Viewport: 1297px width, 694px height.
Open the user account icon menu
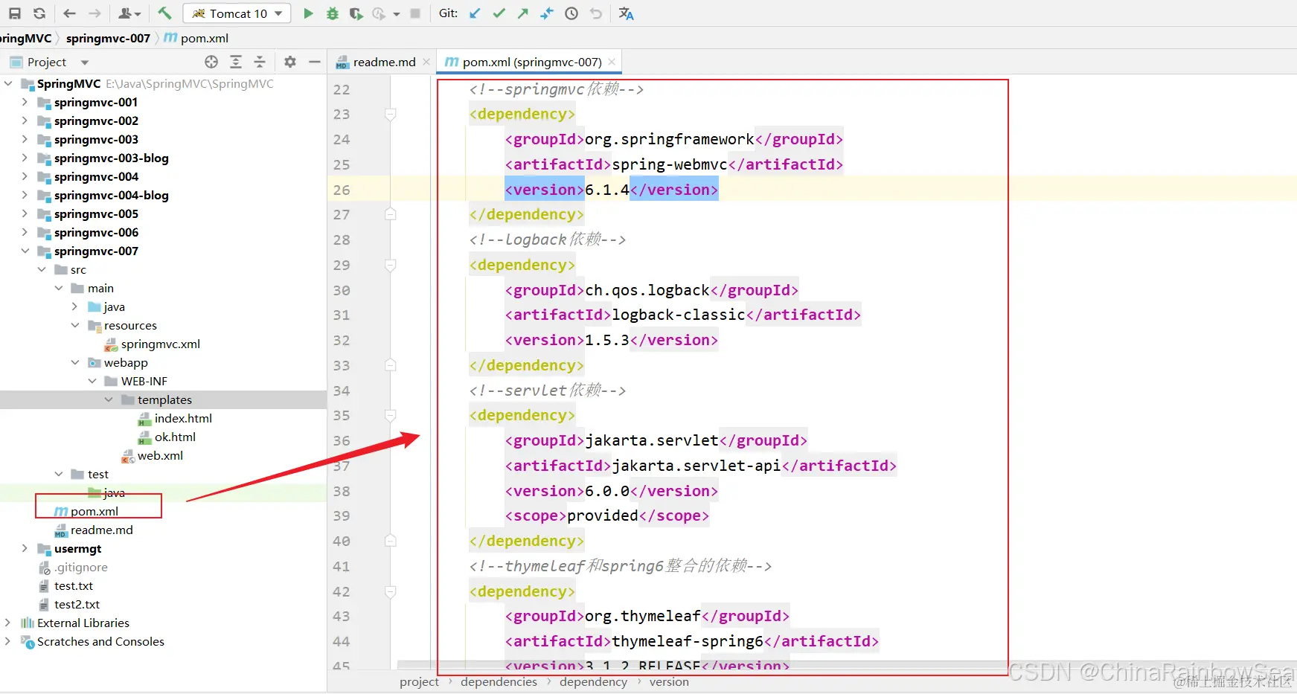point(129,13)
